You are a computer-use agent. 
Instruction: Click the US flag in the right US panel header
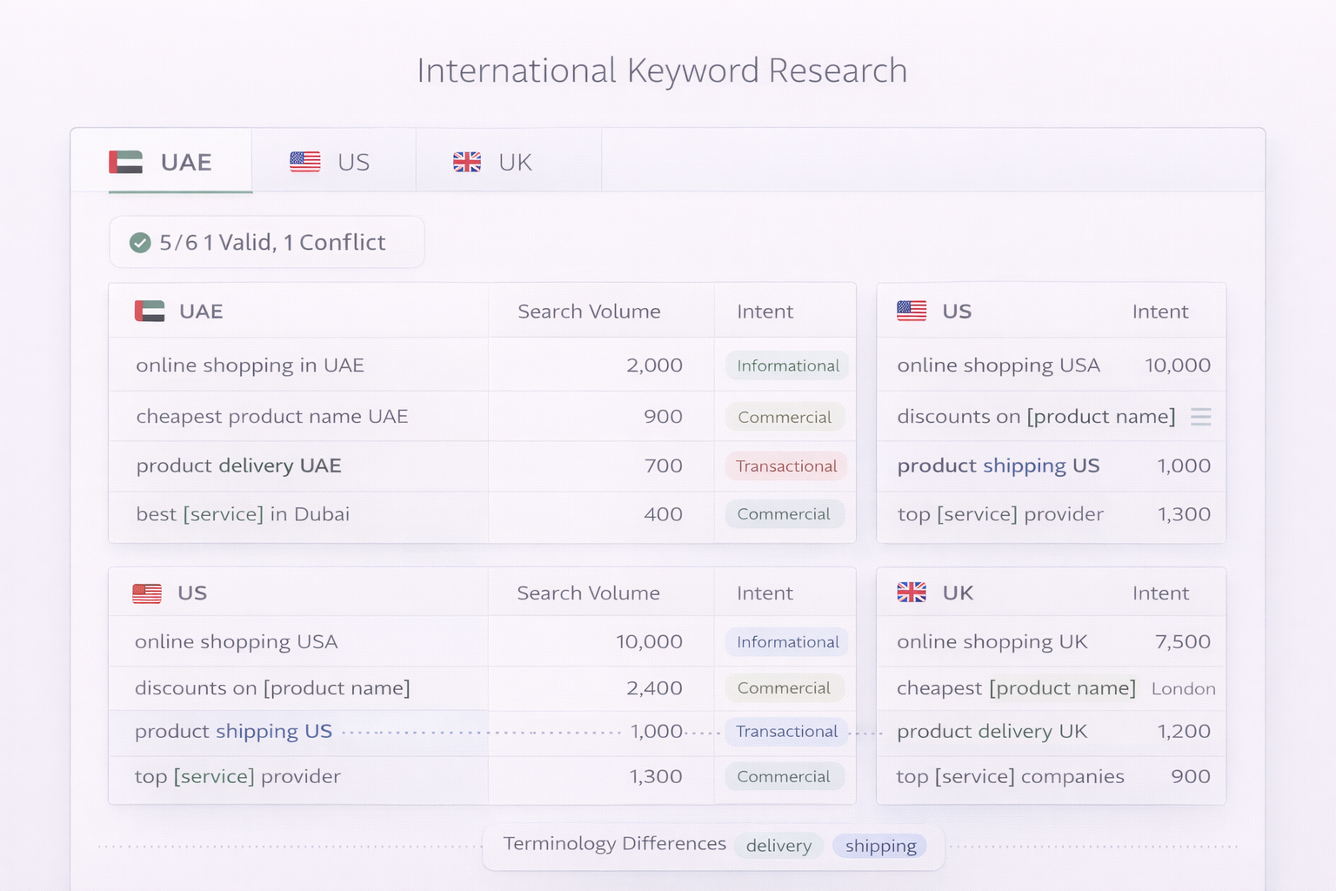911,311
